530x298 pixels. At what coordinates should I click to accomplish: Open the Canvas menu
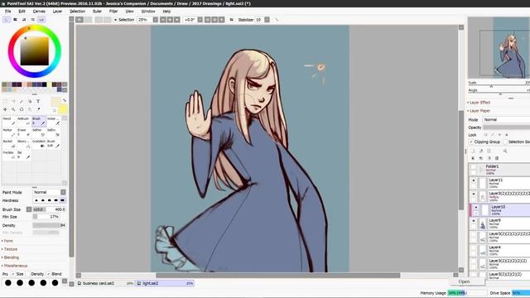39,11
